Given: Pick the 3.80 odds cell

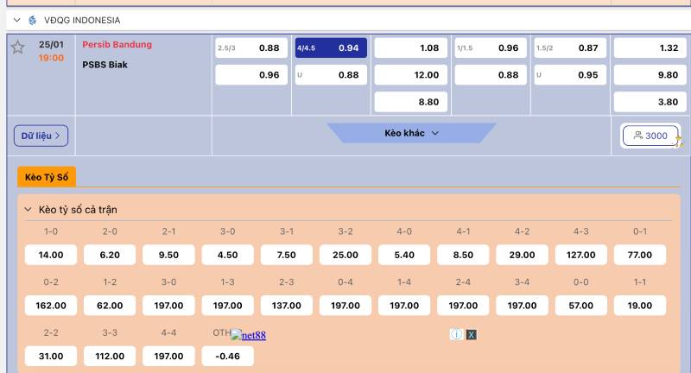Looking at the screenshot, I should click(x=650, y=102).
